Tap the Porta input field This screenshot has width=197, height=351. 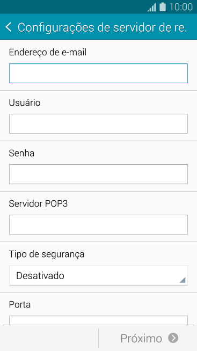(x=98, y=320)
